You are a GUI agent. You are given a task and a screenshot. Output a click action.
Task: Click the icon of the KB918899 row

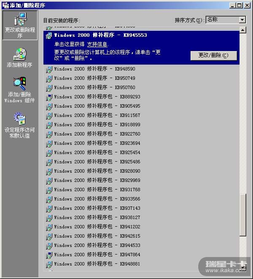(49, 125)
